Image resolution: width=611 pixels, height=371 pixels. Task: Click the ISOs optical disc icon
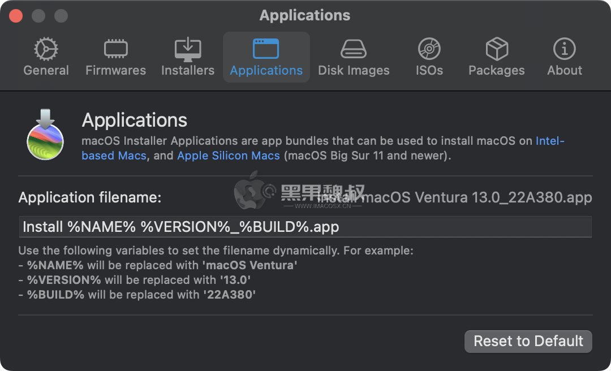click(x=429, y=49)
